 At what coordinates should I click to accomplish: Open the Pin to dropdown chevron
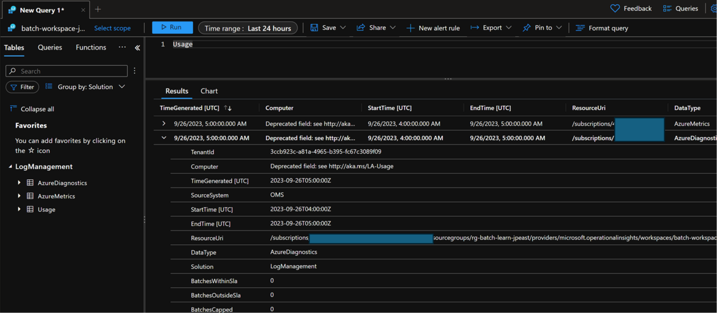(x=558, y=27)
